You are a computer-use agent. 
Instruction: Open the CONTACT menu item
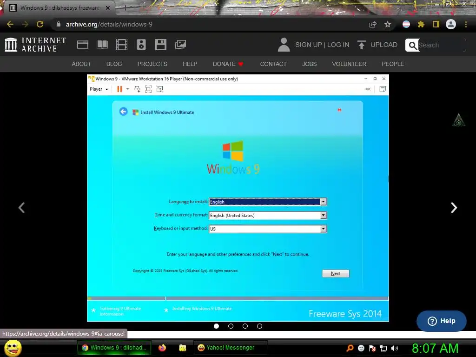pos(273,64)
